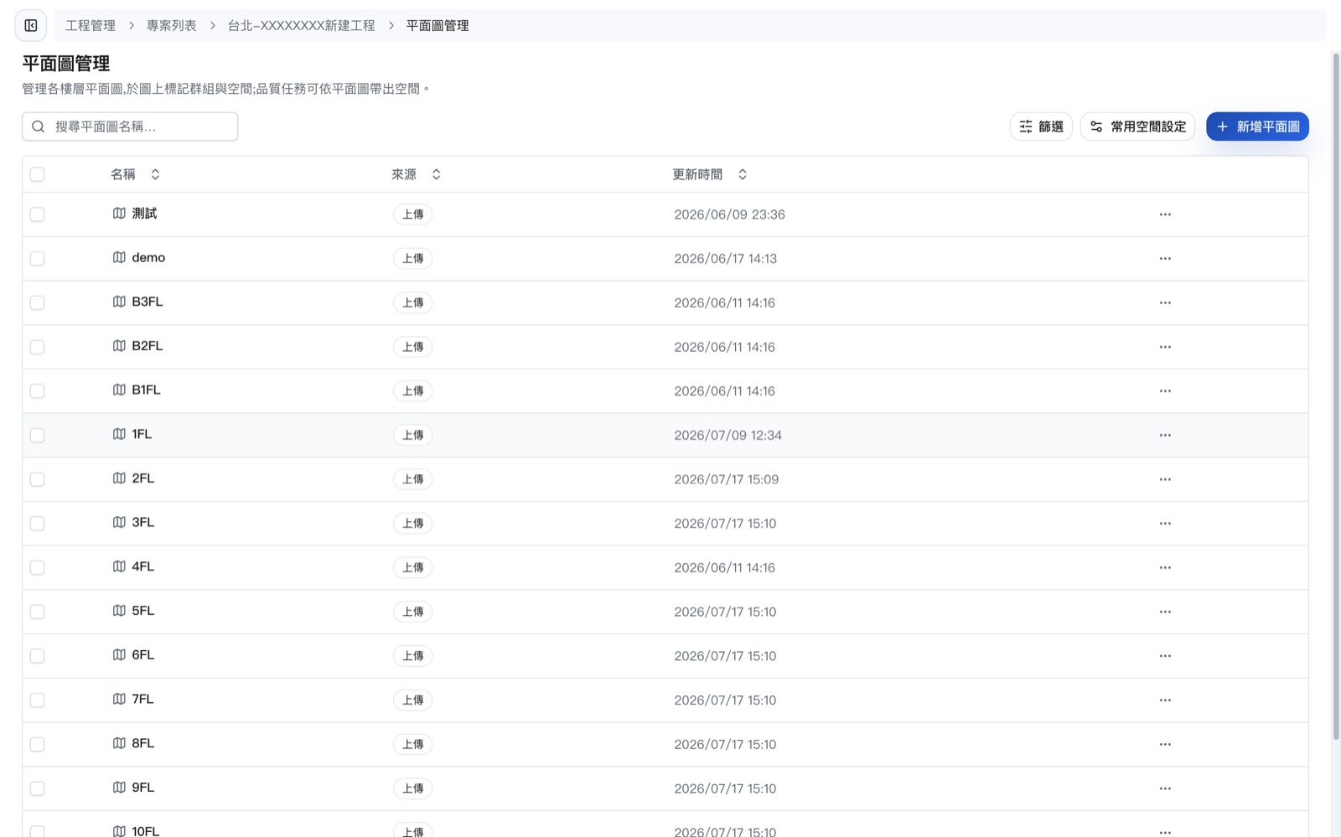1341x837 pixels.
Task: Open more options for 4FL row
Action: (1165, 567)
